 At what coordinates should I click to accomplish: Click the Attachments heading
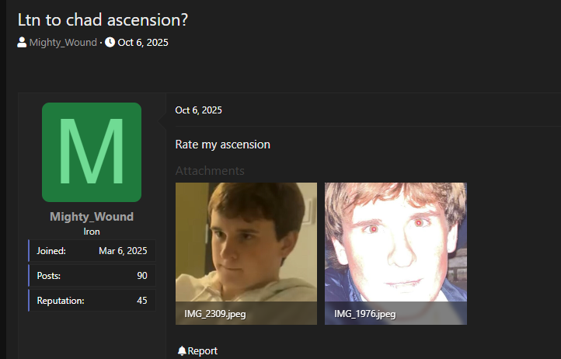coord(210,171)
